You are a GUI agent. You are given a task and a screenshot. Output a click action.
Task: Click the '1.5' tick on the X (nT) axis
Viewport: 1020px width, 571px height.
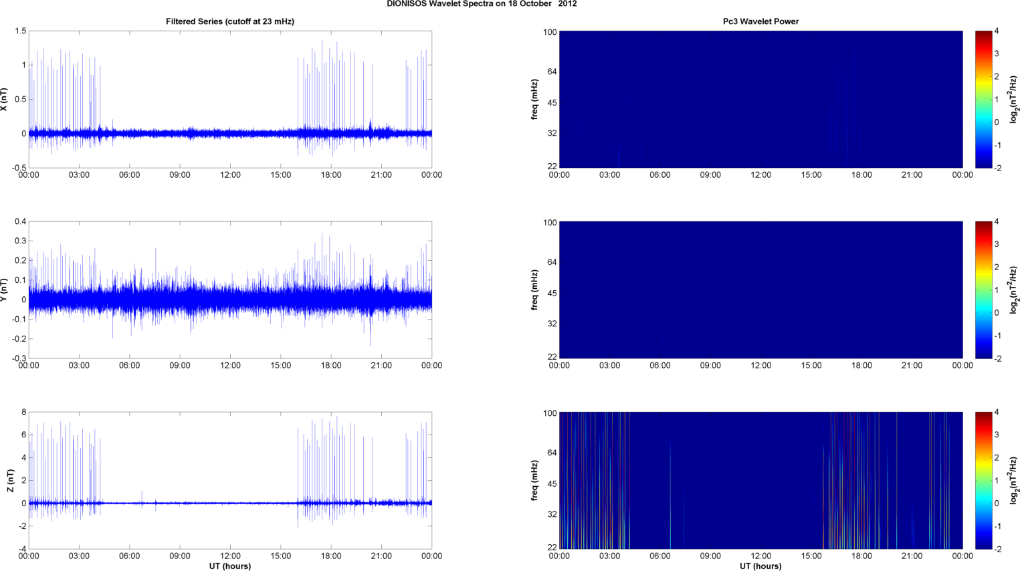(x=20, y=31)
